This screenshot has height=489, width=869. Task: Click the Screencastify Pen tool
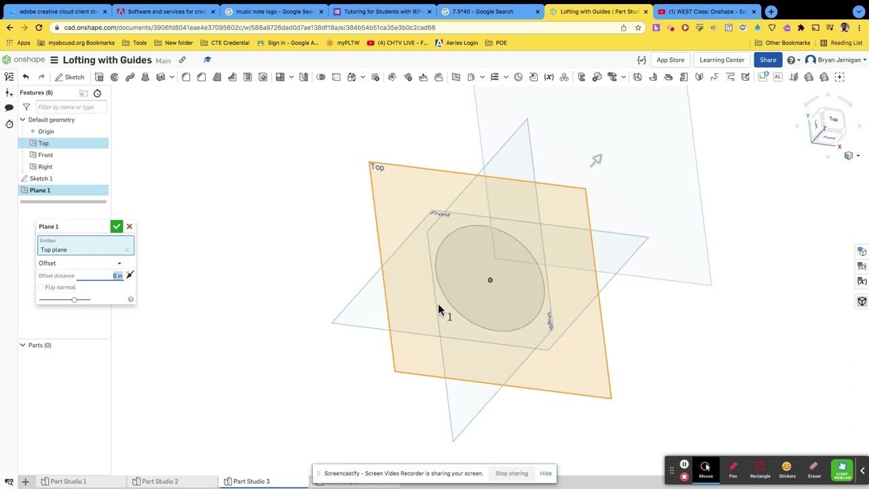coord(733,469)
